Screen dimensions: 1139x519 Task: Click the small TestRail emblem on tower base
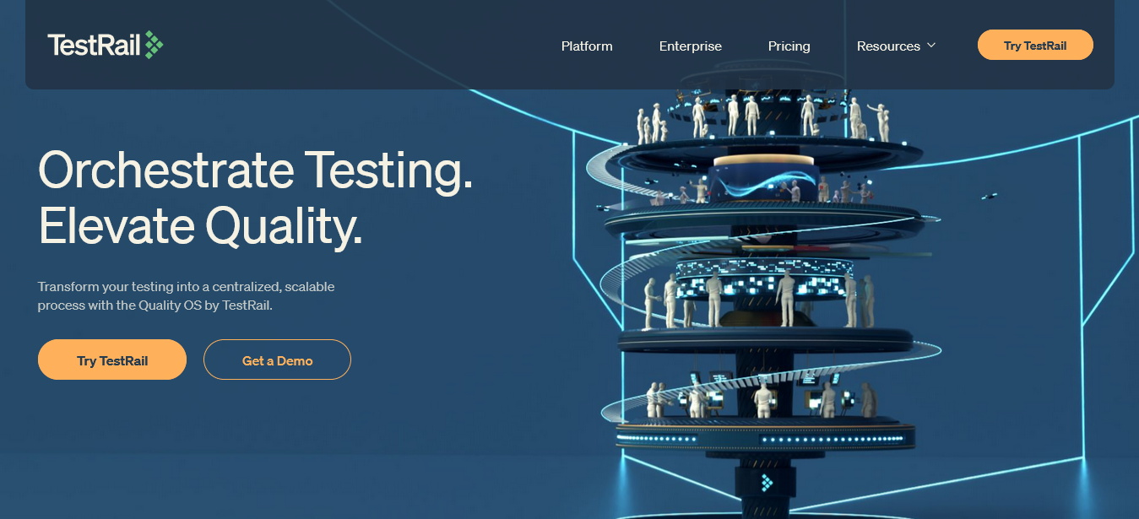point(766,483)
